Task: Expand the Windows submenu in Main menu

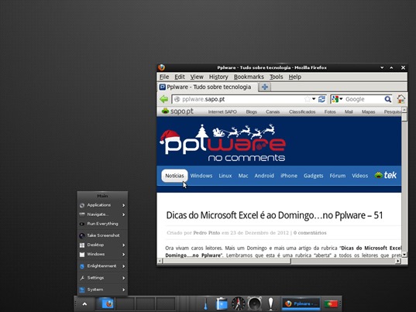Action: tap(102, 254)
